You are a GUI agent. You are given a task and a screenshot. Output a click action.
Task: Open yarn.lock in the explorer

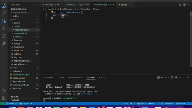[17, 88]
